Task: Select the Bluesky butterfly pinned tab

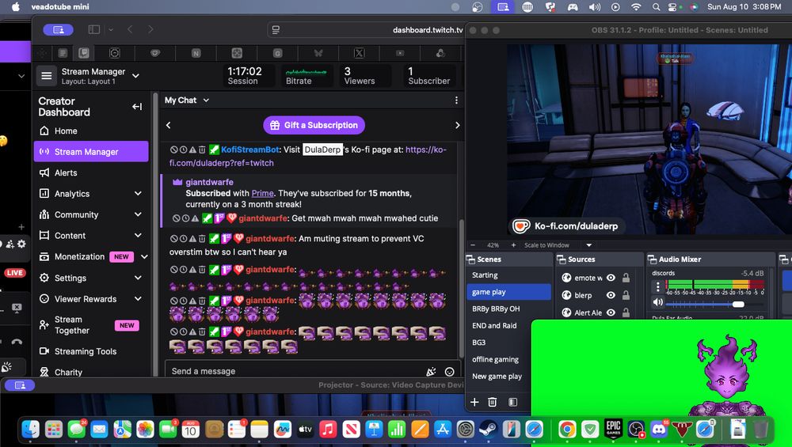Action: click(318, 53)
